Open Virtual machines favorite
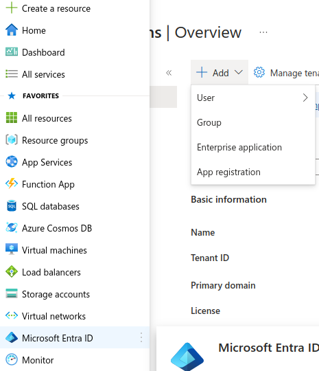 [54, 250]
